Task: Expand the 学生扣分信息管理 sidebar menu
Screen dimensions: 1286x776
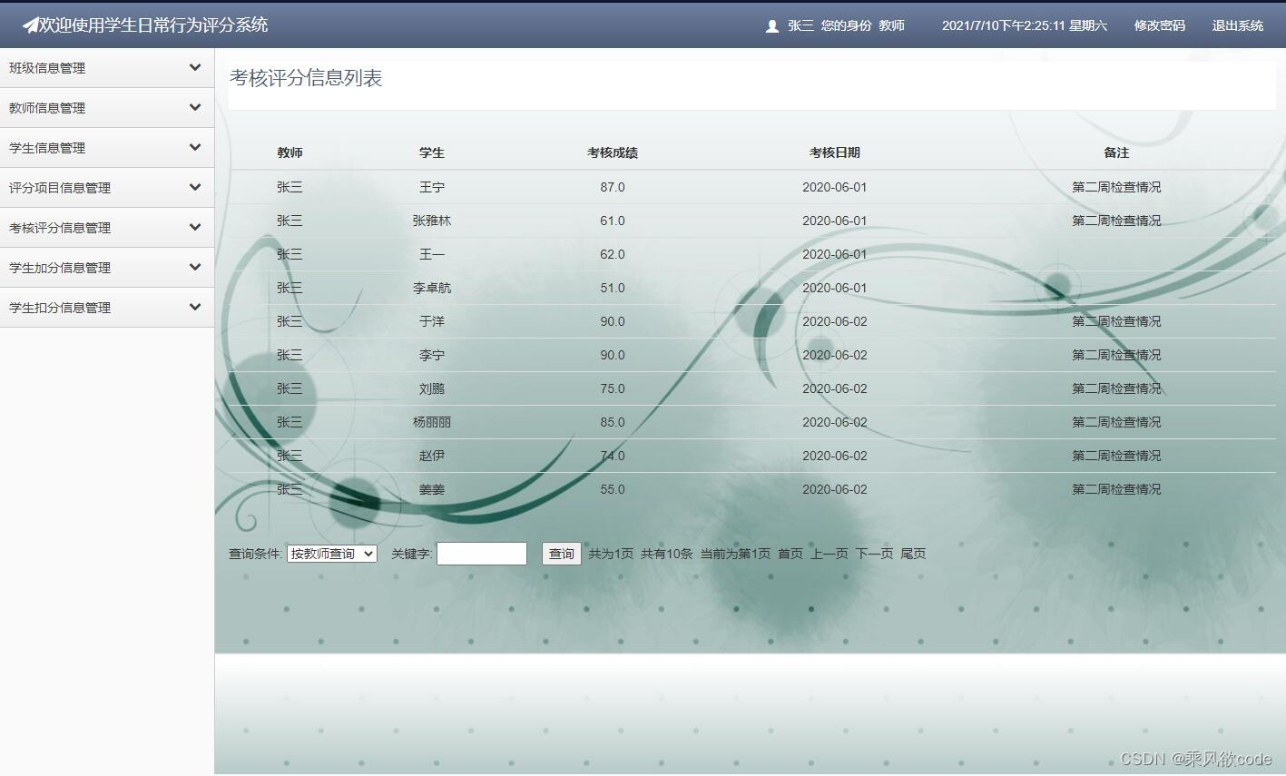Action: (107, 307)
